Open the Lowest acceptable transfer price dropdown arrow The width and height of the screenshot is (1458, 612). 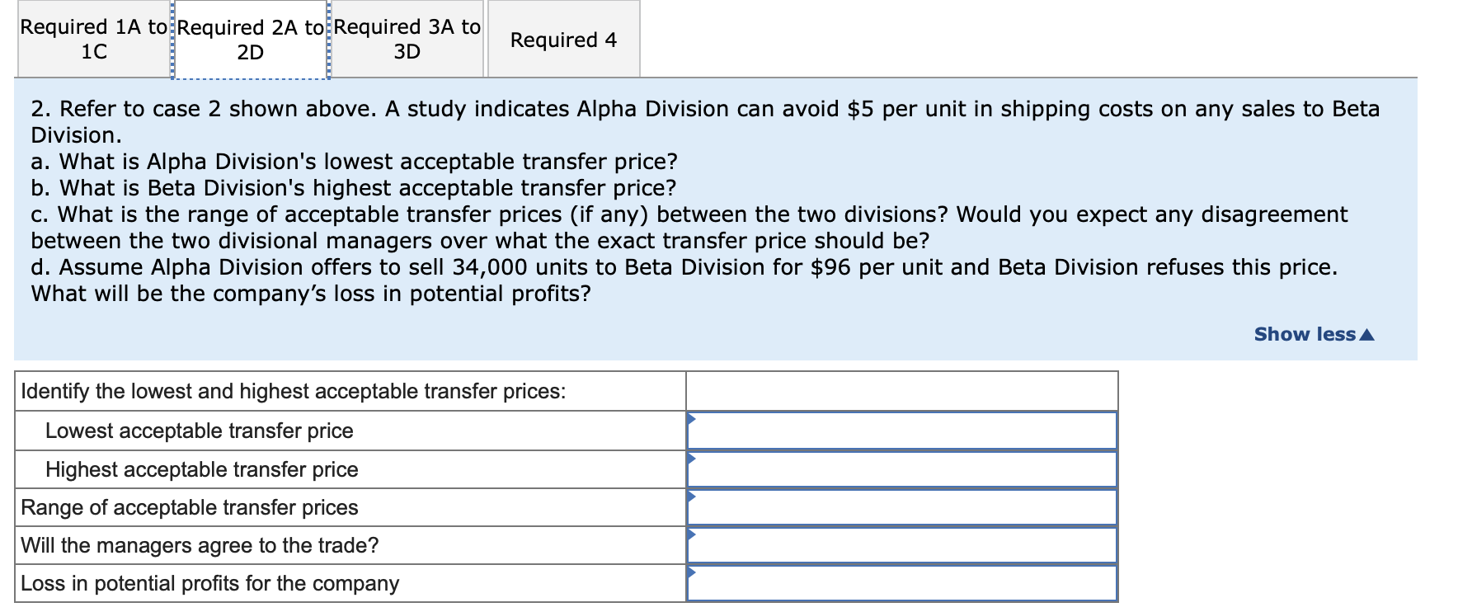693,419
